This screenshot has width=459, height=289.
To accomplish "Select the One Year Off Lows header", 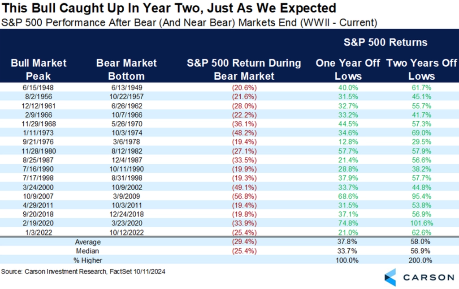I will pyautogui.click(x=348, y=69).
